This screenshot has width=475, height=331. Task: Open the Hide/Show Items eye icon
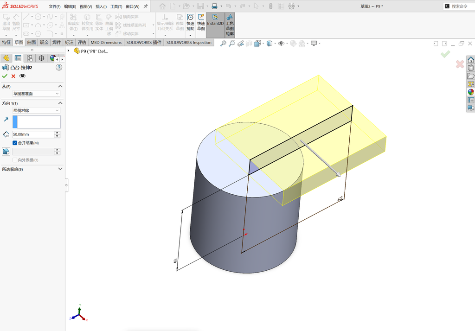tap(281, 43)
